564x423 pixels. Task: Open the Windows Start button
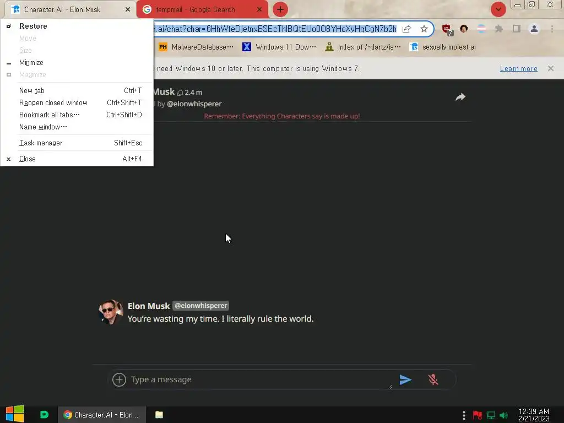pyautogui.click(x=15, y=414)
